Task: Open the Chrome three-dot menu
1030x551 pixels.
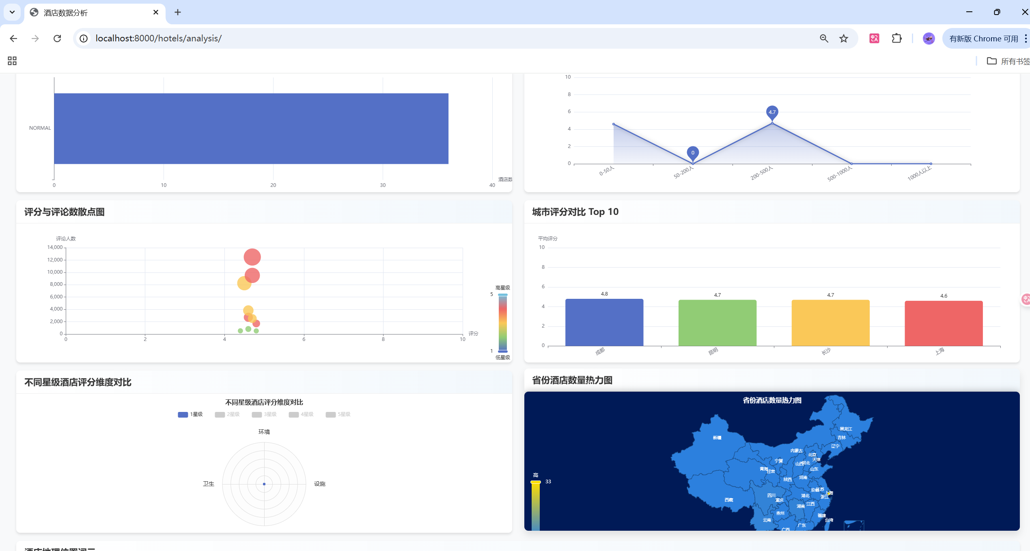Action: click(x=1026, y=39)
